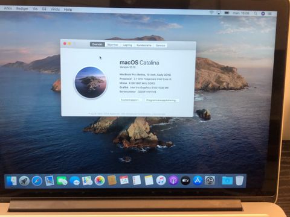Open the Trash in the dock
This screenshot has height=217, width=290.
pos(240,180)
